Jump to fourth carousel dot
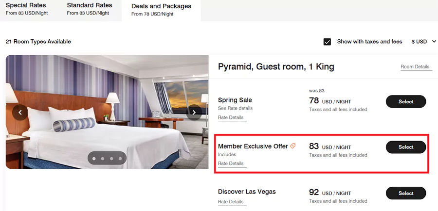Image resolution: width=438 pixels, height=211 pixels. [x=120, y=158]
